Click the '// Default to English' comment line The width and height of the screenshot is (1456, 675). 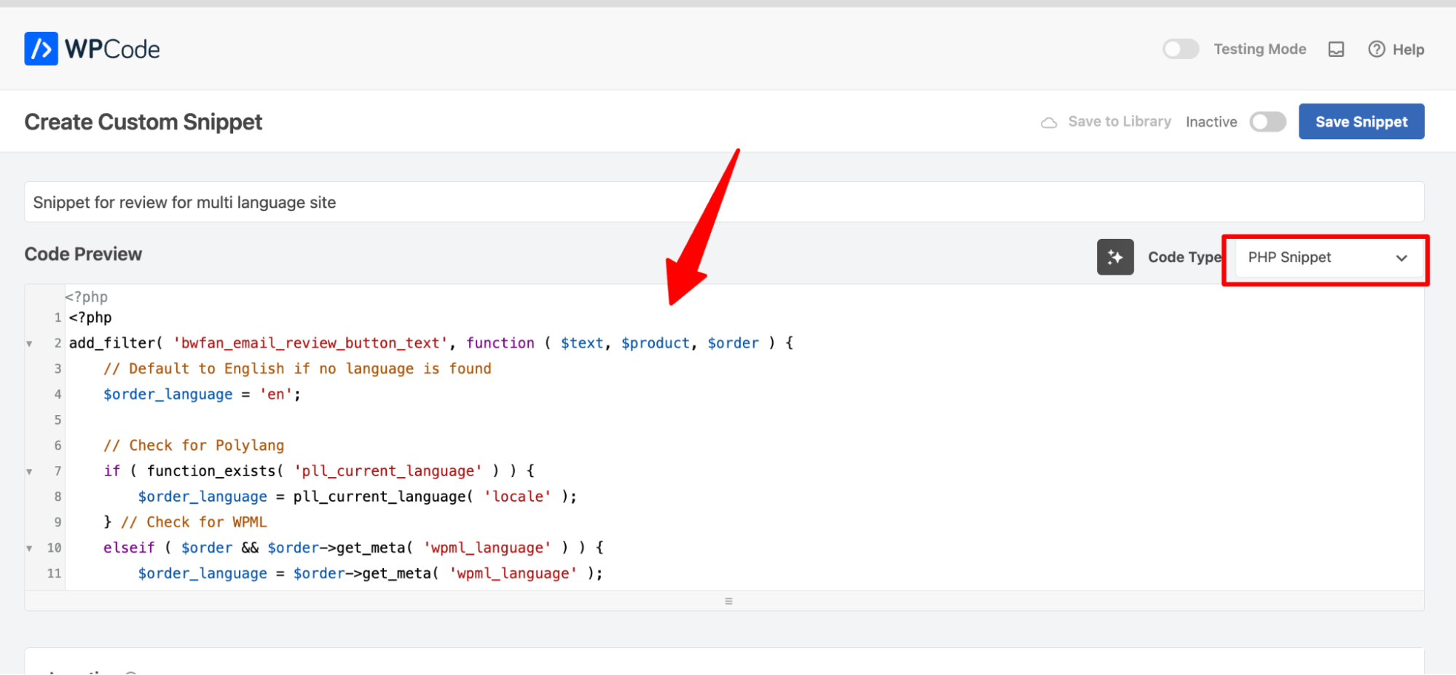(x=297, y=368)
